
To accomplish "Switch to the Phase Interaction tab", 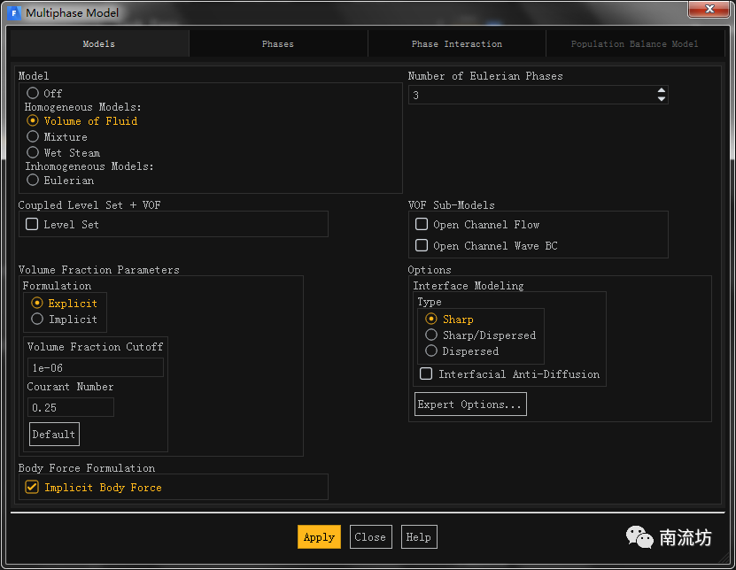I will [456, 44].
